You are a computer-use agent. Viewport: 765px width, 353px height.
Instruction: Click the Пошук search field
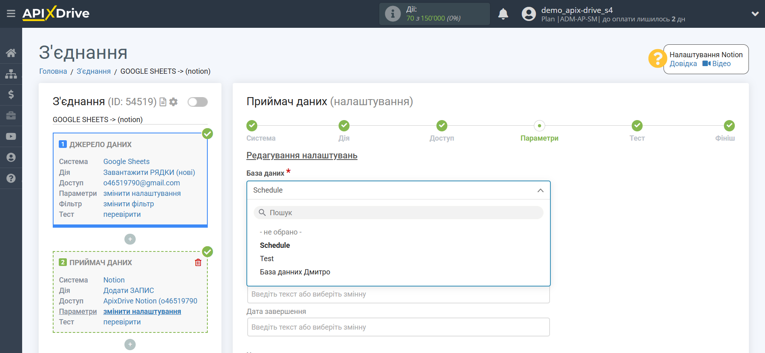398,213
